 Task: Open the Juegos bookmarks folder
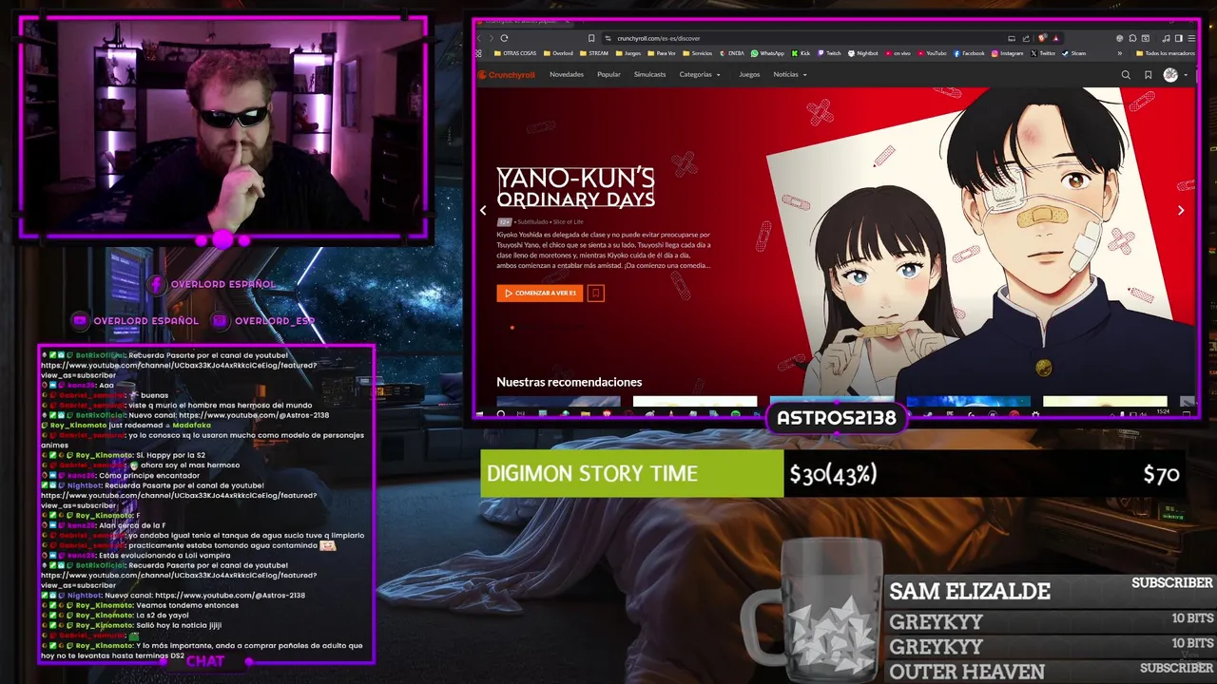[628, 53]
